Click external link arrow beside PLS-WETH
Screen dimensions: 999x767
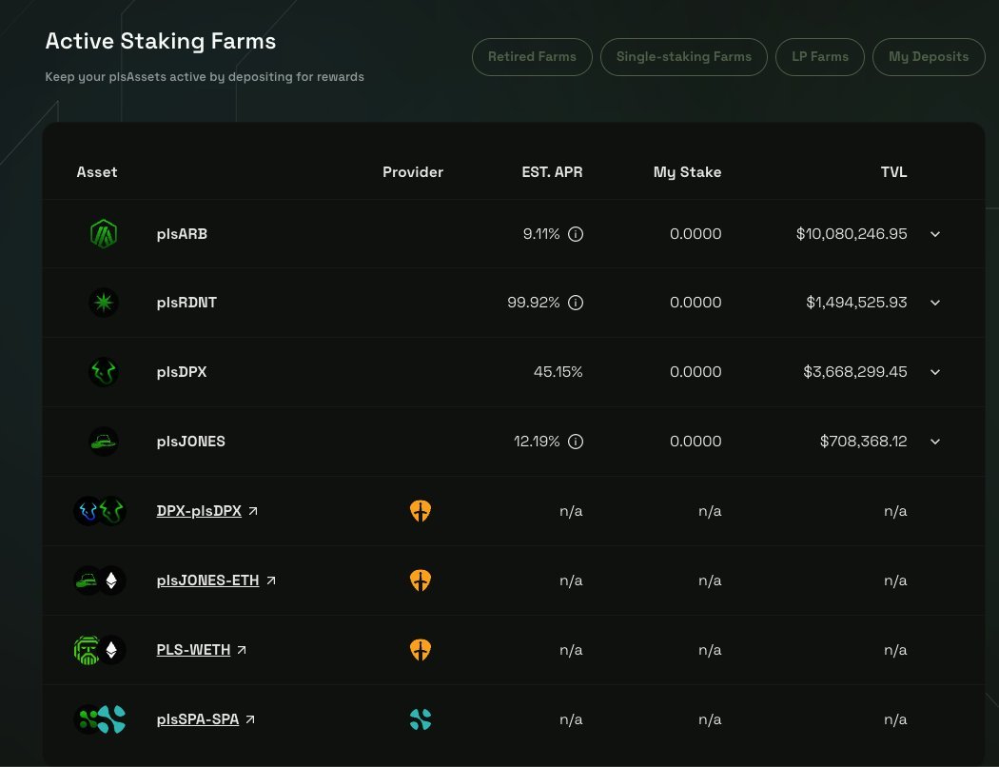pyautogui.click(x=242, y=650)
